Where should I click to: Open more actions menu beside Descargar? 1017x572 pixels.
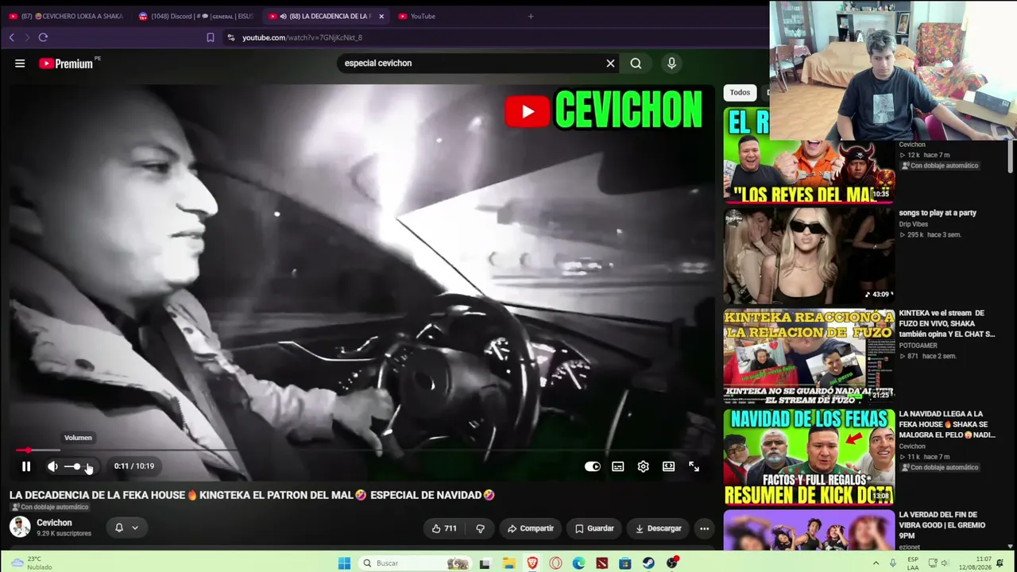[704, 528]
